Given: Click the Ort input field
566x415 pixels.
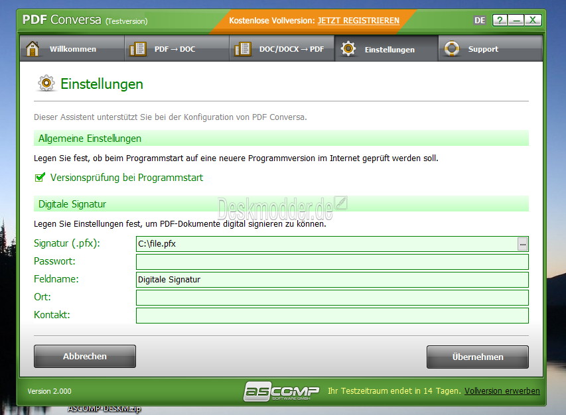Looking at the screenshot, I should click(332, 298).
